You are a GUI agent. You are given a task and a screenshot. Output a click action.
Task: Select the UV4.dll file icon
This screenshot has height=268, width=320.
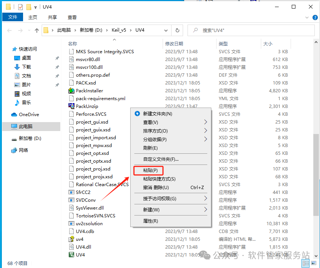pyautogui.click(x=71, y=247)
